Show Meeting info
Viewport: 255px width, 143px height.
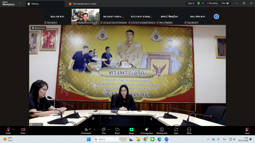pyautogui.click(x=162, y=130)
